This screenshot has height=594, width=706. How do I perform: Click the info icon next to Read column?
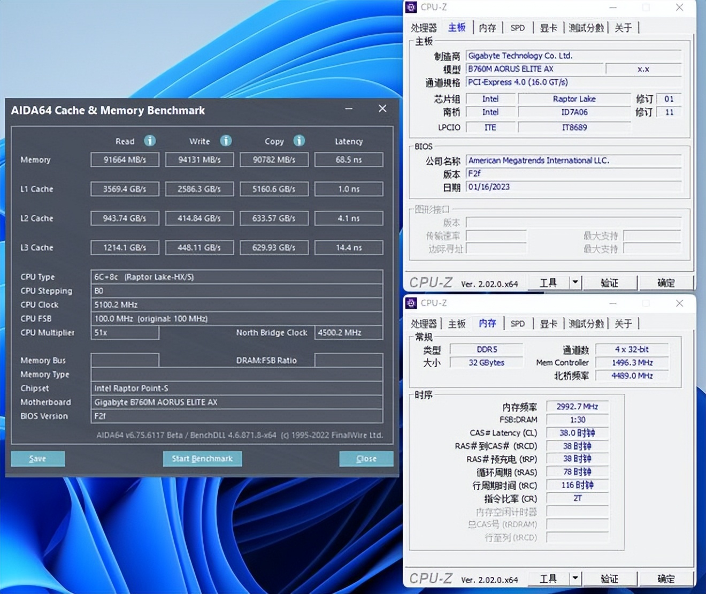point(150,141)
